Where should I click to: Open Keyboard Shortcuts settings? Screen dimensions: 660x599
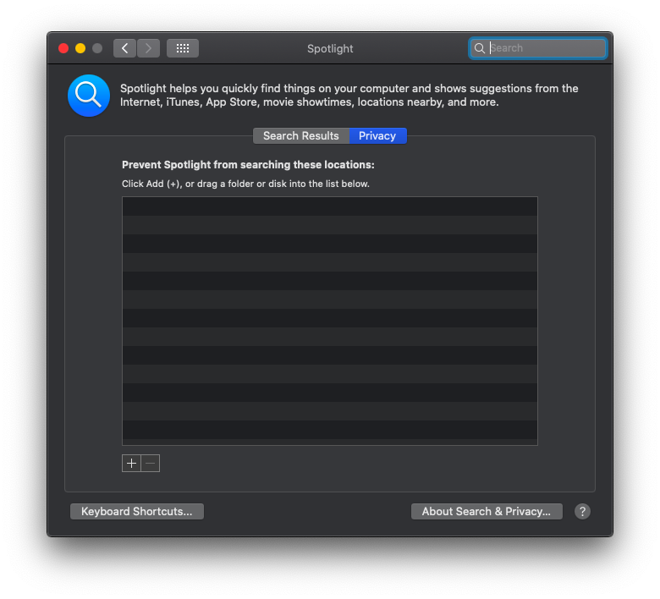click(137, 512)
